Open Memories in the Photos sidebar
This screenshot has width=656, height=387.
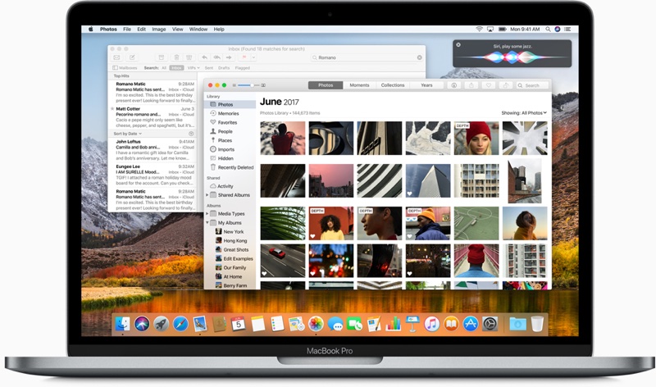tap(228, 113)
